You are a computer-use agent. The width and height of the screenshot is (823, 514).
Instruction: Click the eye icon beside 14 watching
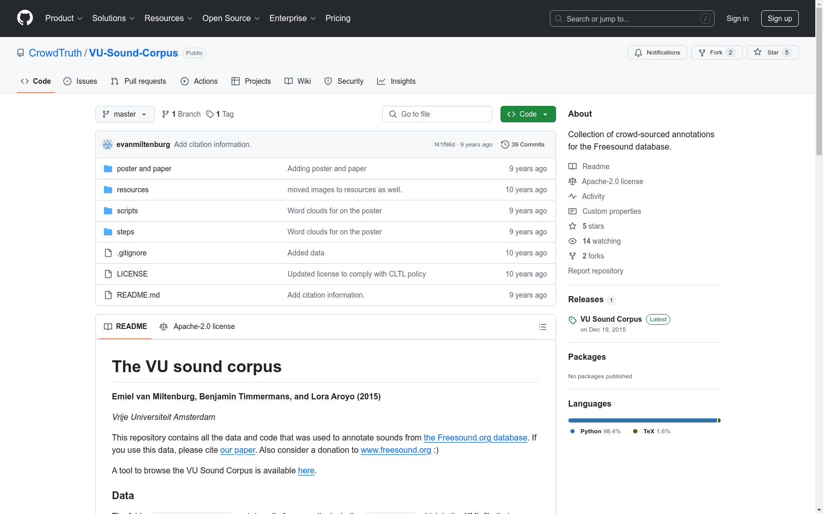[572, 241]
